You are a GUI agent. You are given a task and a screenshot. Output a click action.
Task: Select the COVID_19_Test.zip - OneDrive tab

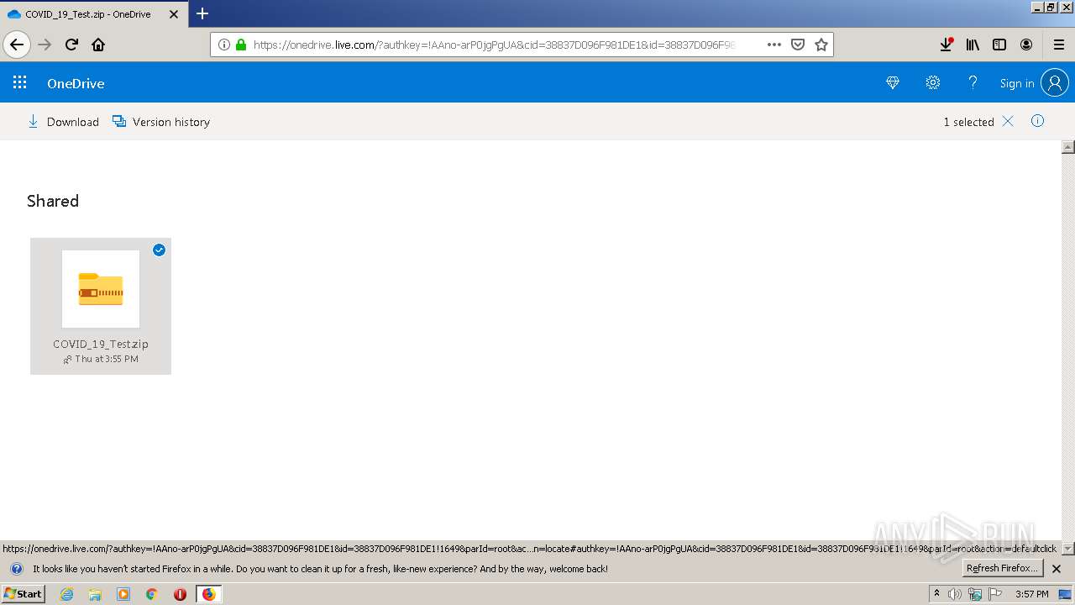[x=92, y=14]
